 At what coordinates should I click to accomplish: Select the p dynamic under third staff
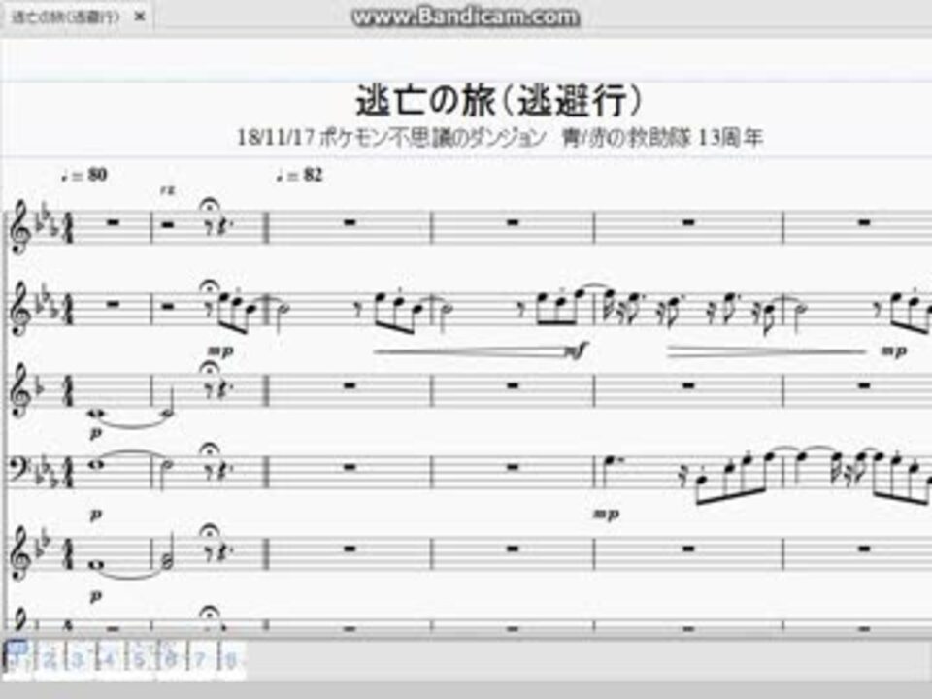pyautogui.click(x=95, y=432)
